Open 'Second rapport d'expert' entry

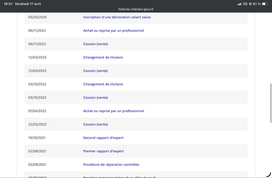pos(103,138)
